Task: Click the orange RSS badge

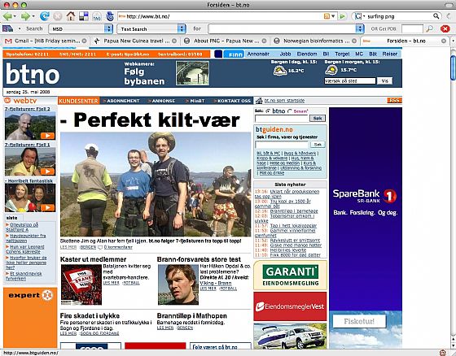Action: pos(394,100)
